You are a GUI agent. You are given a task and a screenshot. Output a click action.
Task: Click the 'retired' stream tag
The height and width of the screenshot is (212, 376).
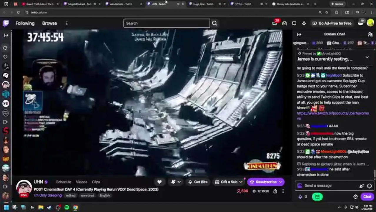(x=71, y=196)
